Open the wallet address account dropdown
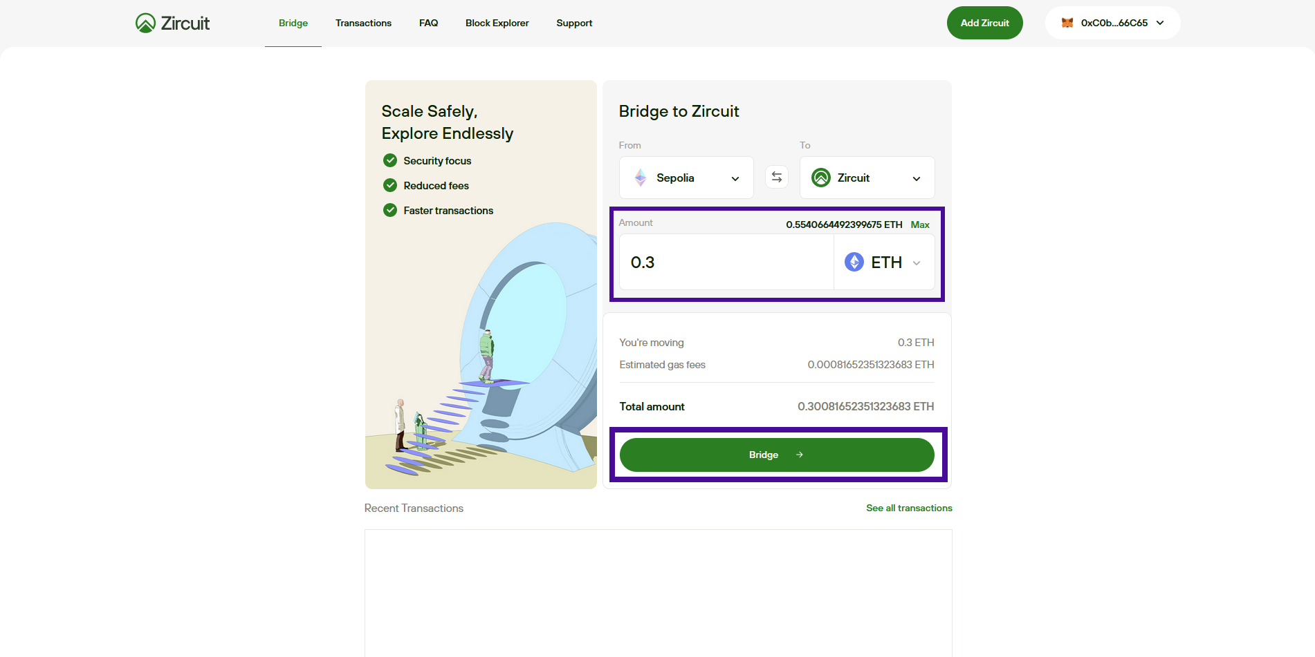The image size is (1315, 657). tap(1160, 23)
